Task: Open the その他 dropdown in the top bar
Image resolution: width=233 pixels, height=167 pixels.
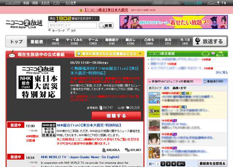Action: (x=71, y=3)
